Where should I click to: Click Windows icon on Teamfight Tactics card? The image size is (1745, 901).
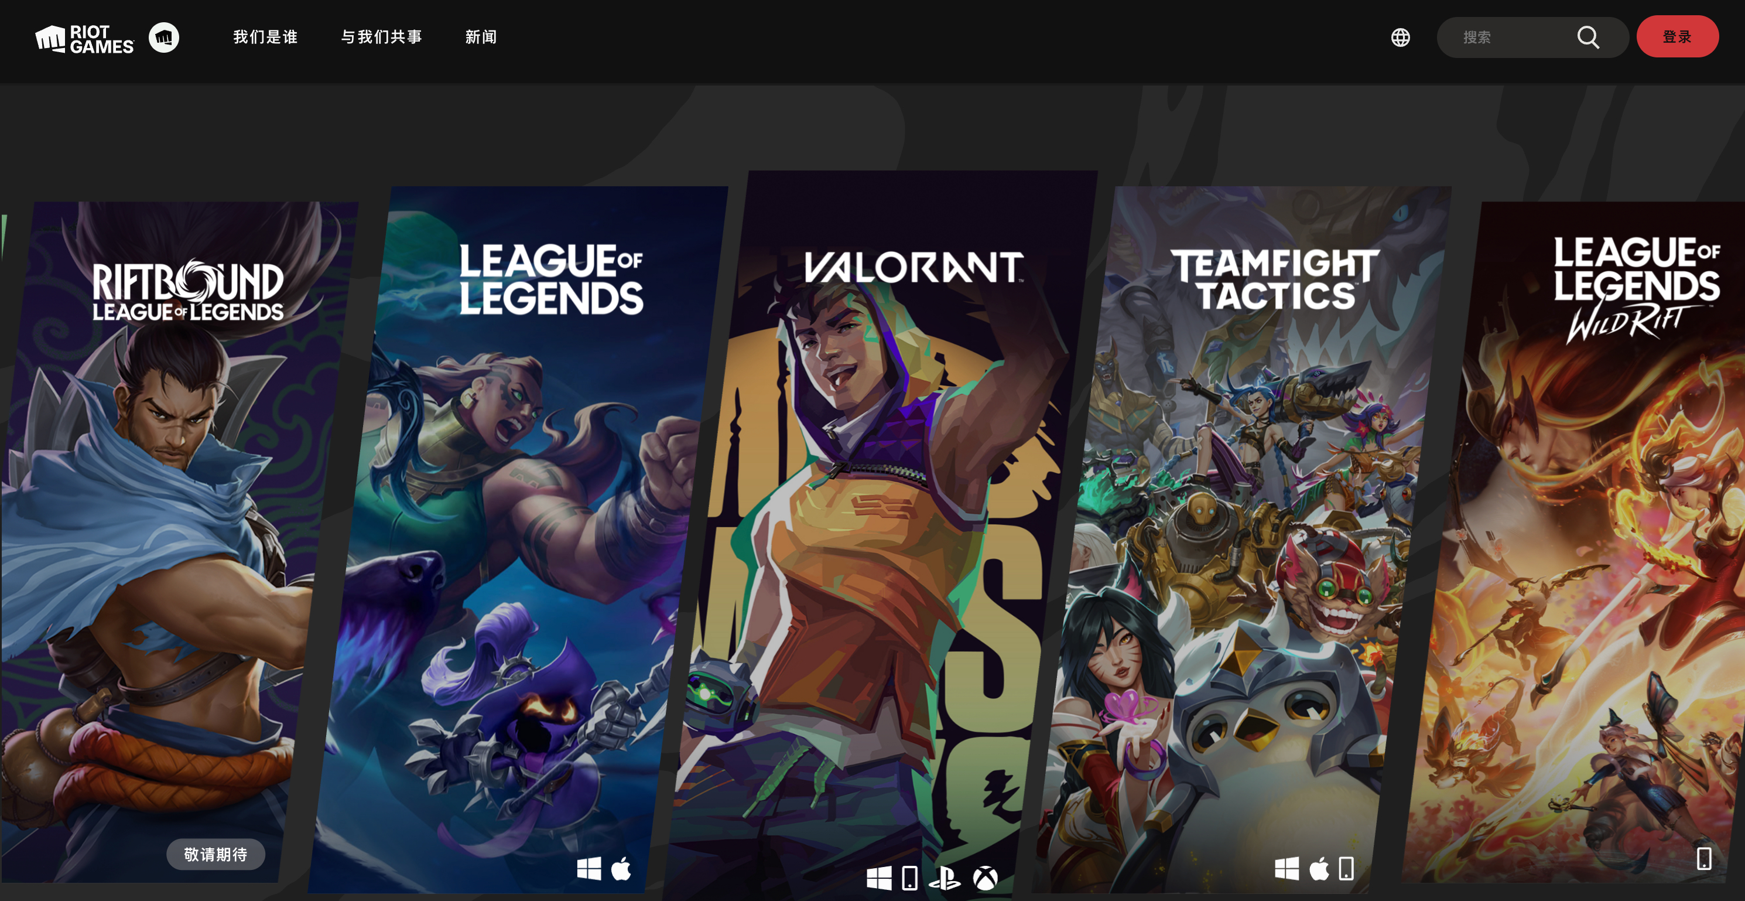tap(1286, 868)
